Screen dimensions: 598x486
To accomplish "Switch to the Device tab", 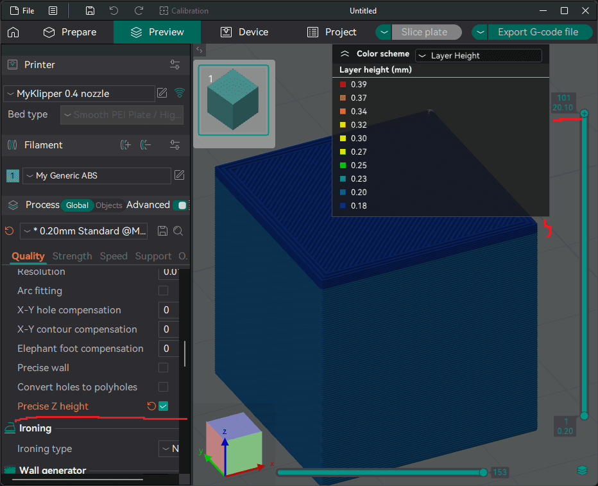I will (x=244, y=32).
